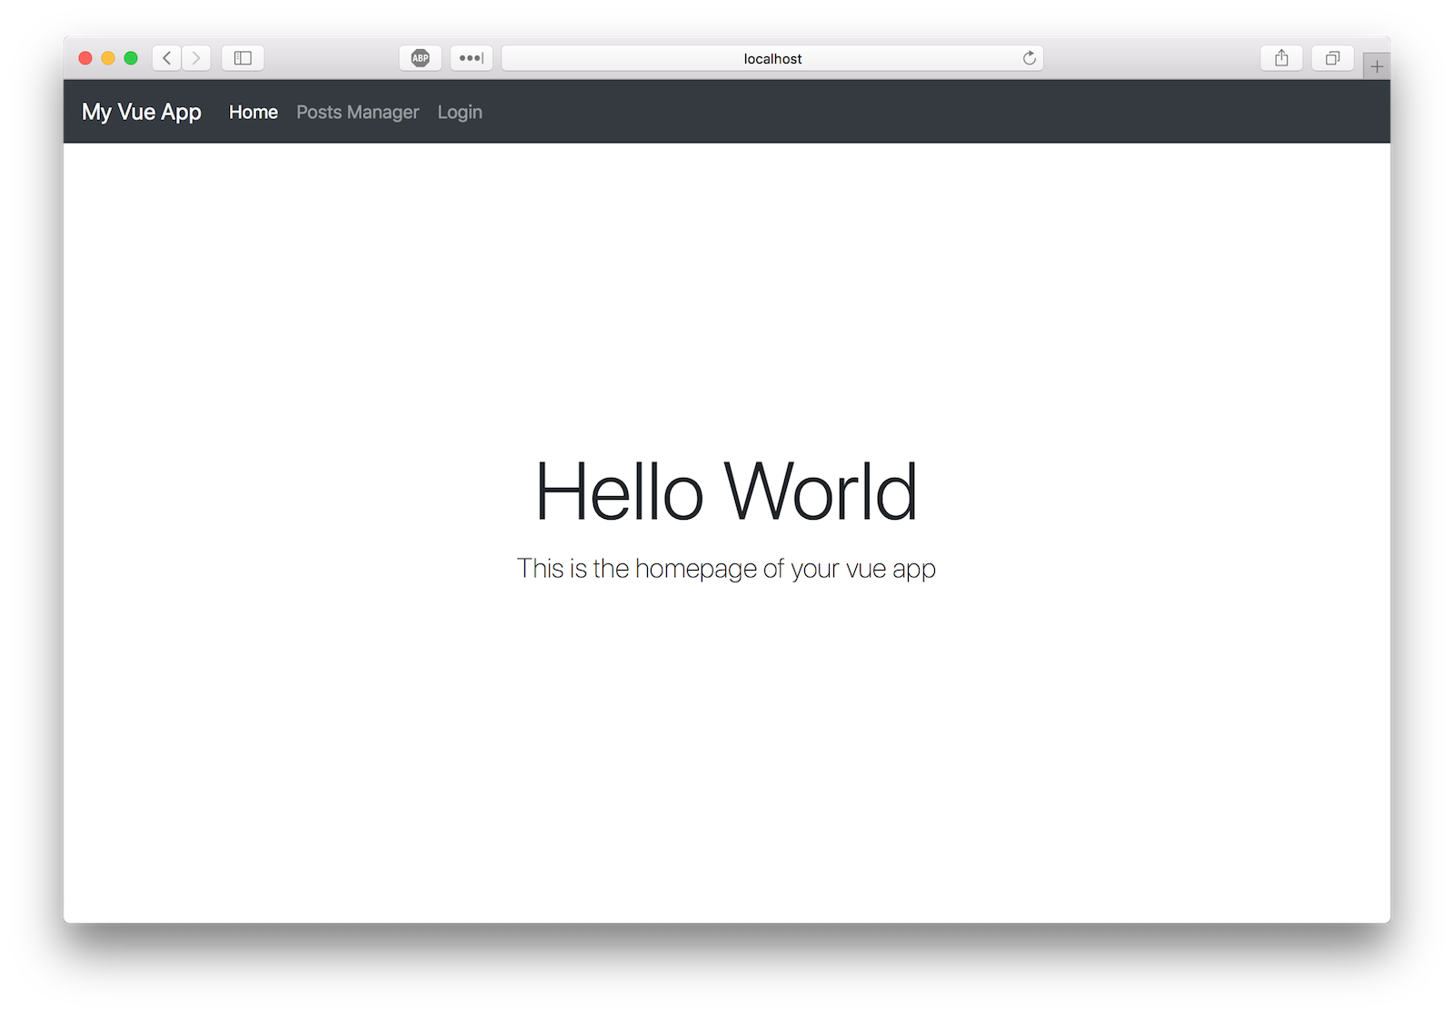
Task: Click the Share icon
Action: pyautogui.click(x=1281, y=57)
